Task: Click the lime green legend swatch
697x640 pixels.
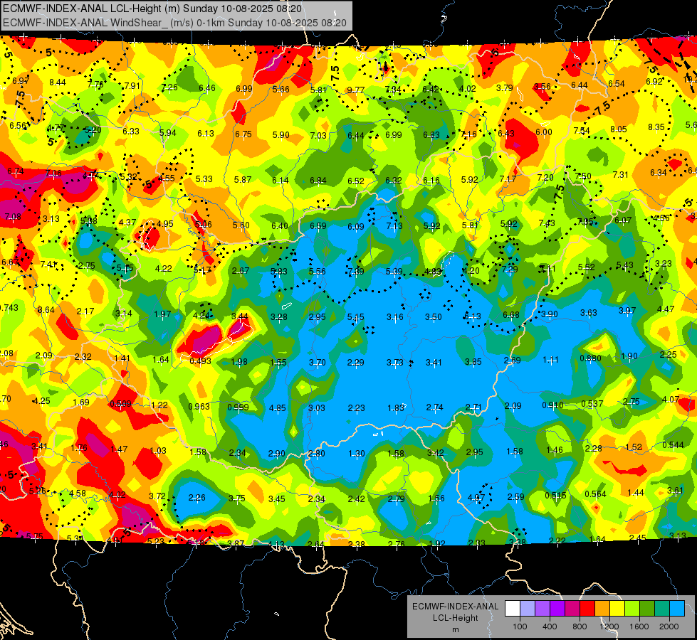Action: 632,609
